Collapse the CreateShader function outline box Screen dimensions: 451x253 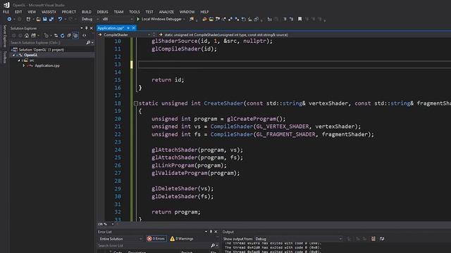tap(136, 103)
